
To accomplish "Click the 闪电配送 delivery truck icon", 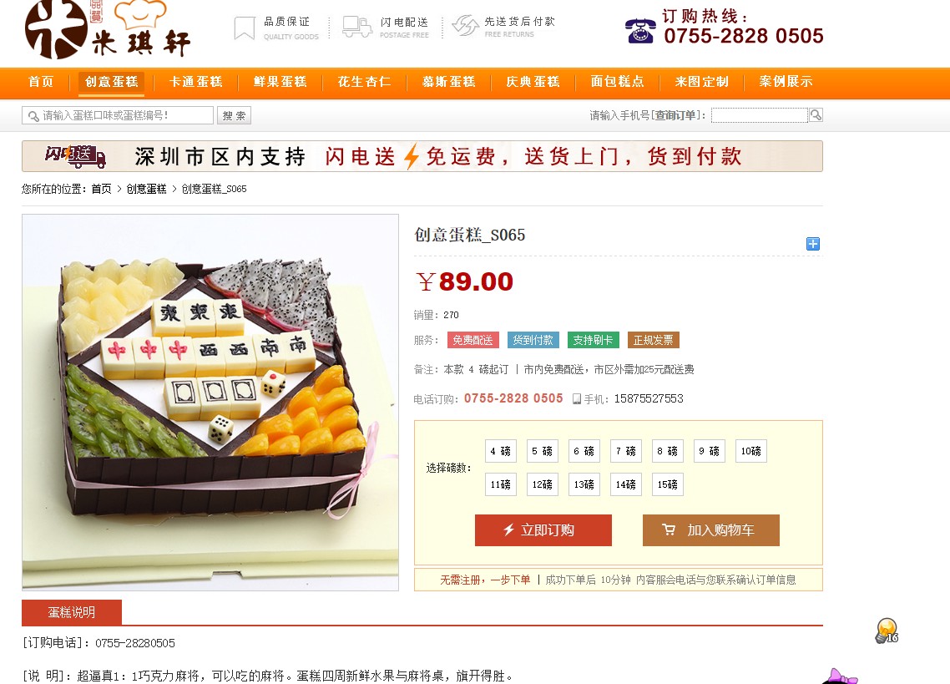I will pos(356,27).
